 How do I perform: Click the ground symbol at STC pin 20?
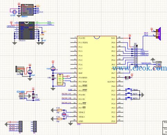pyautogui.click(x=71, y=124)
